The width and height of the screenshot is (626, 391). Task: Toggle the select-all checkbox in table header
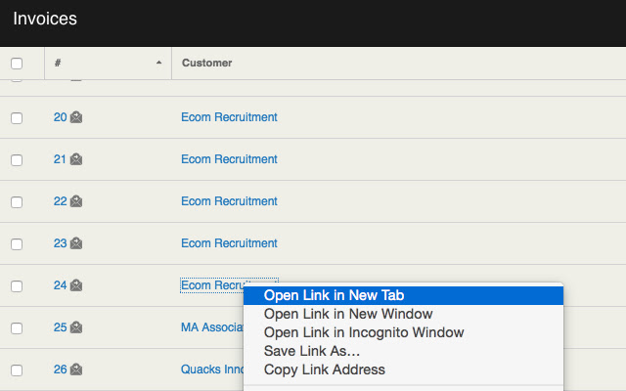[x=17, y=63]
